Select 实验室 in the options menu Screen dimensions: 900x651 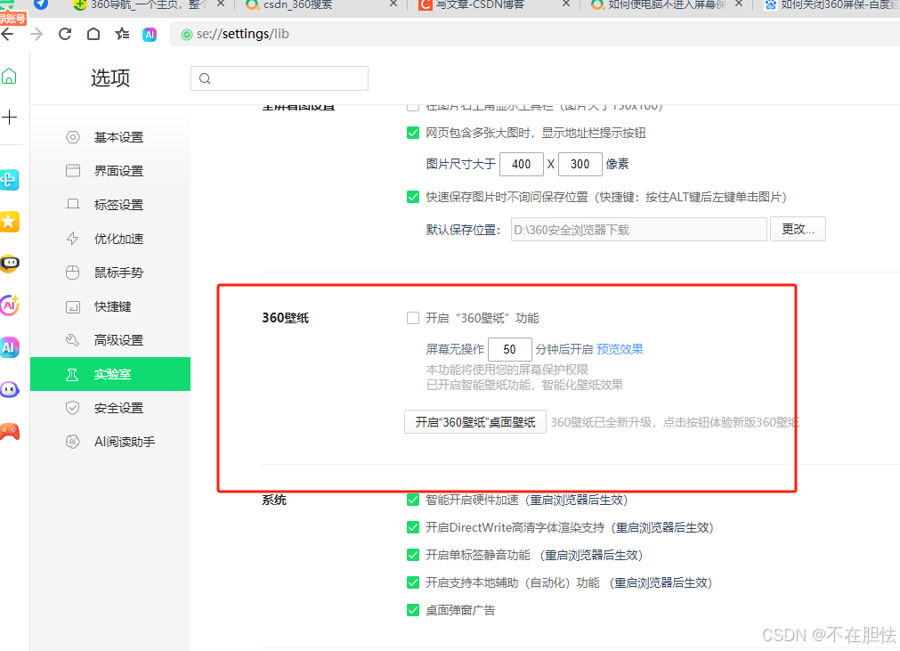[110, 374]
